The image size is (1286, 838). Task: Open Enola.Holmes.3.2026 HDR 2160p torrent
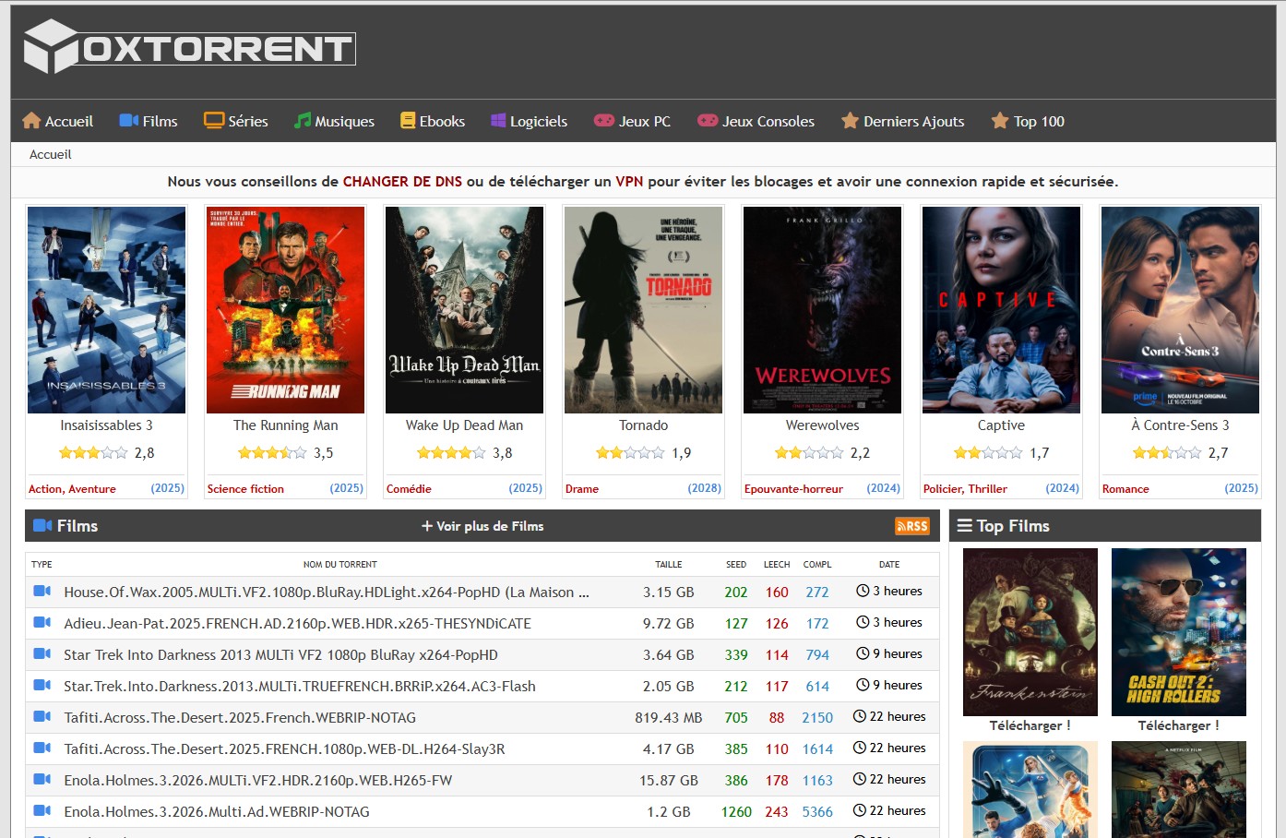(258, 781)
